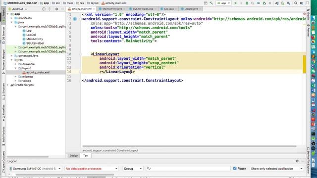The height and width of the screenshot is (178, 317).
Task: Open DB Browser side tool tab
Action: [x=3, y=35]
